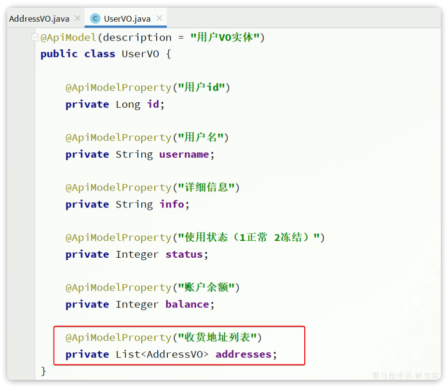Collapse the @ApiModel annotation fold marker
Viewport: 448px width, 388px height.
35,37
